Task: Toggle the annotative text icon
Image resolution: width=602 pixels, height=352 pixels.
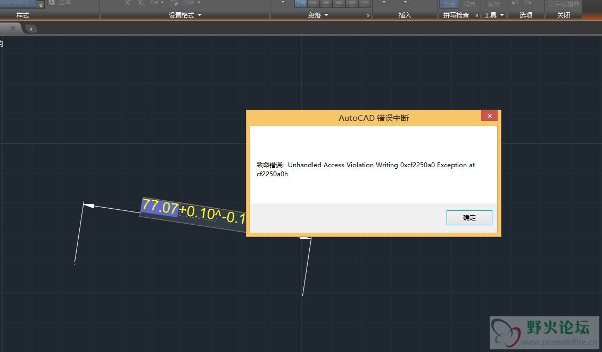Action: [x=52, y=3]
